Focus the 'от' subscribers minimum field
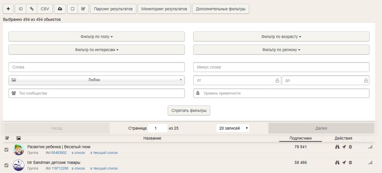 point(237,80)
